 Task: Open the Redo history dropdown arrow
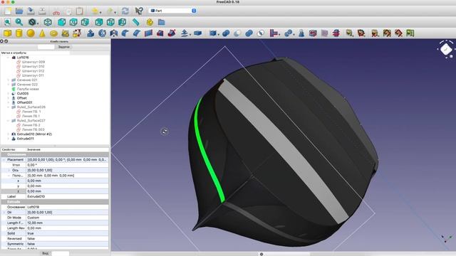click(x=115, y=12)
